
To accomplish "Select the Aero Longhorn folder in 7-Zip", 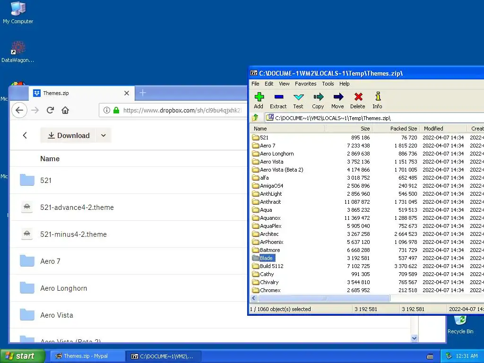I will tap(277, 154).
